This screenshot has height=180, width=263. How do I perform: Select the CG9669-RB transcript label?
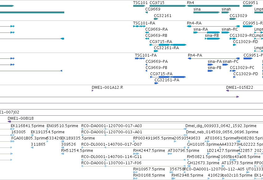coord(156,36)
